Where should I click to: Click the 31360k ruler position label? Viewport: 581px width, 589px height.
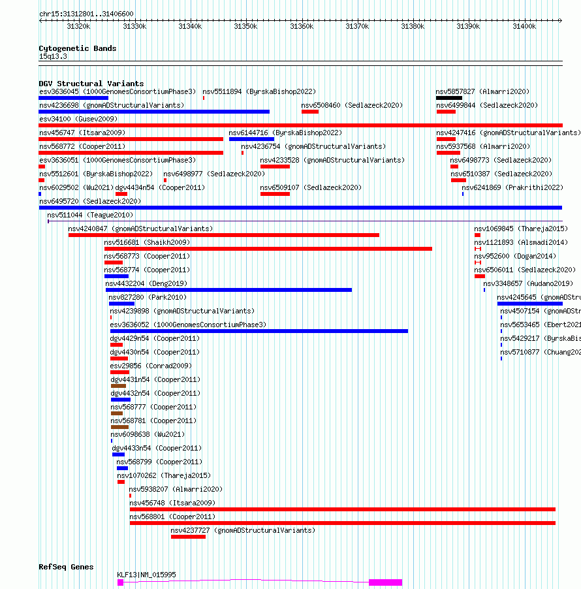click(x=302, y=26)
